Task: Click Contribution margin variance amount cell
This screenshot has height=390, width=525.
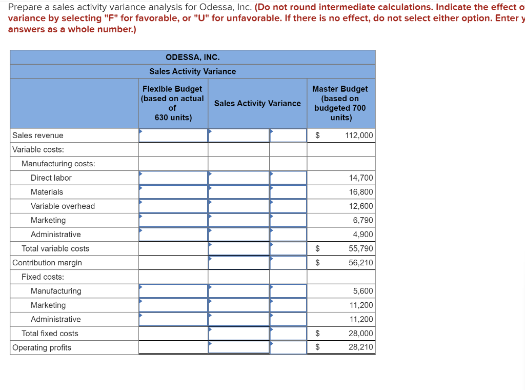Action: pos(239,263)
